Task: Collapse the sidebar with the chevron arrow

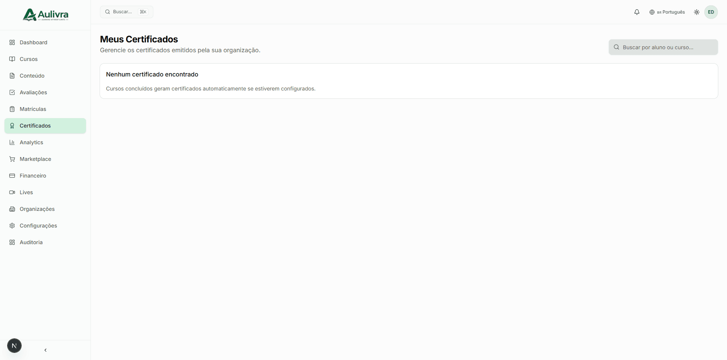Action: [x=45, y=350]
